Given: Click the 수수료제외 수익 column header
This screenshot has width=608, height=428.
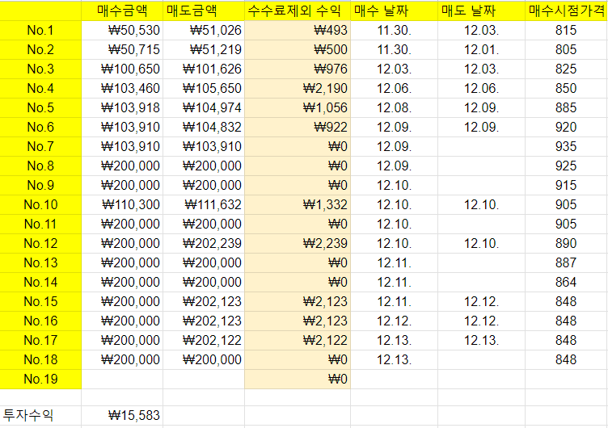Looking at the screenshot, I should pyautogui.click(x=298, y=10).
